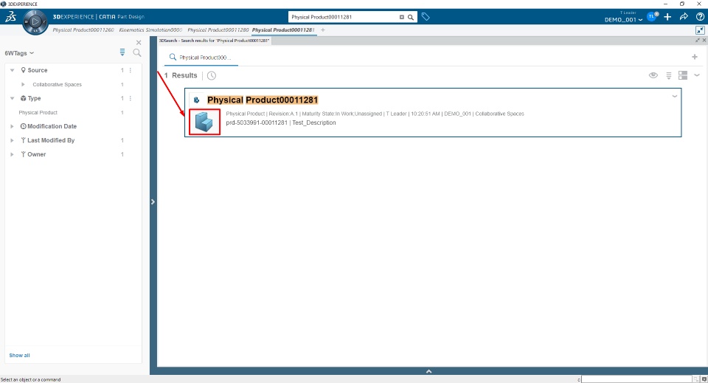The image size is (708, 383).
Task: Click the 3DSearch results panel title
Action: point(214,41)
